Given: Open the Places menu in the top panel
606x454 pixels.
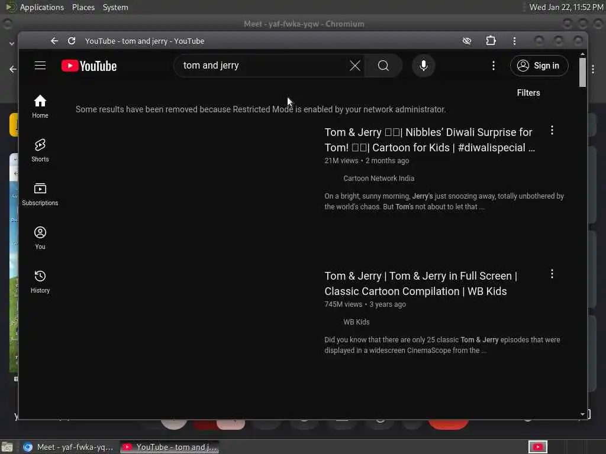Looking at the screenshot, I should click(83, 7).
